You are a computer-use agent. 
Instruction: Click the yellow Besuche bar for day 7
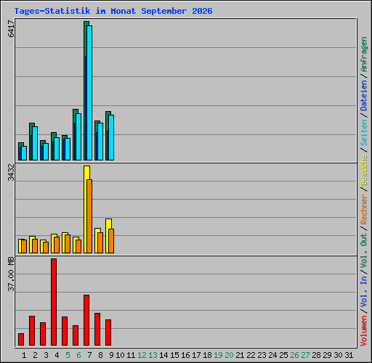pyautogui.click(x=86, y=210)
